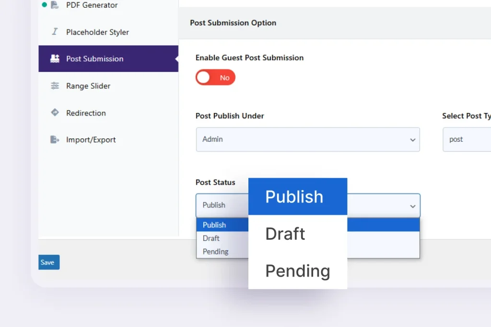Click the Redirection diamond arrow icon
The width and height of the screenshot is (491, 327).
[x=55, y=113]
